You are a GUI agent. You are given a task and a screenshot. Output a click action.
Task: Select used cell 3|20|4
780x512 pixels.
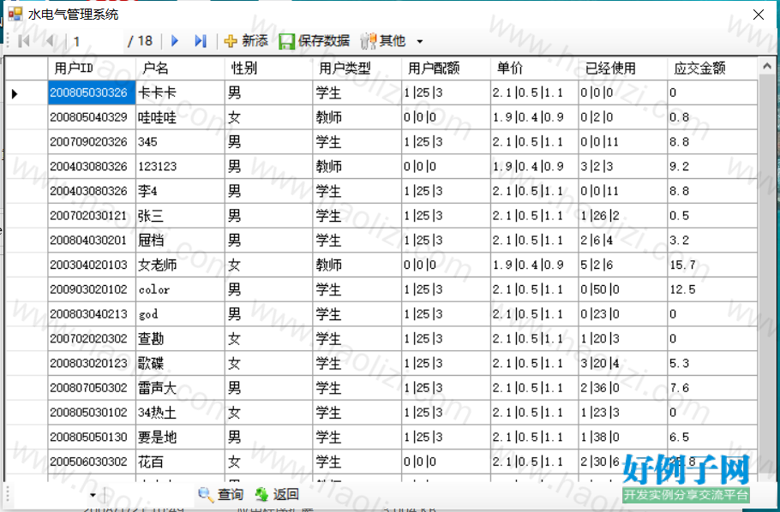(x=623, y=363)
